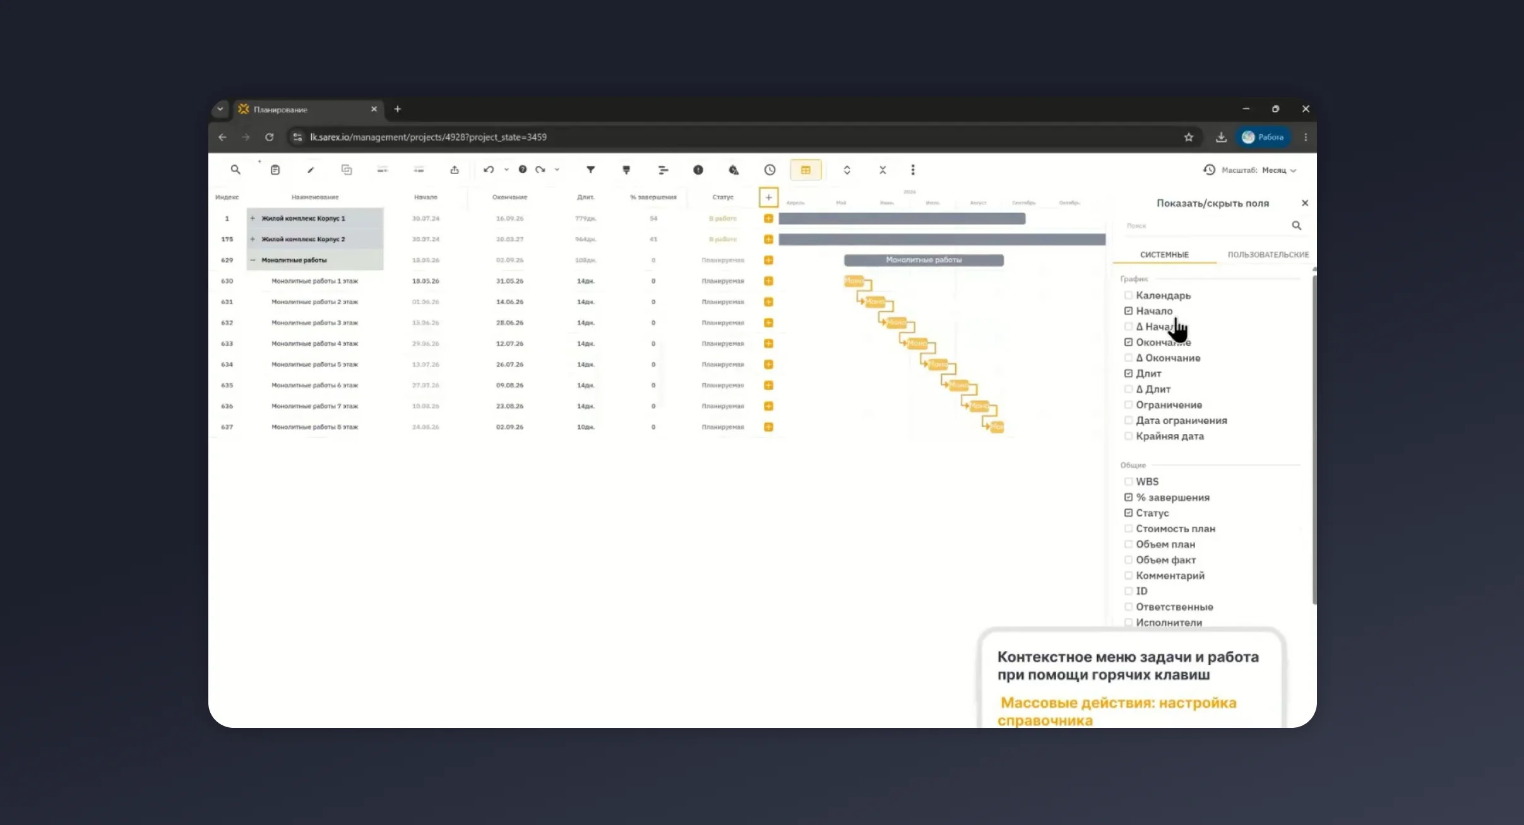The image size is (1524, 825).
Task: Open the funnel filter tool
Action: point(591,170)
